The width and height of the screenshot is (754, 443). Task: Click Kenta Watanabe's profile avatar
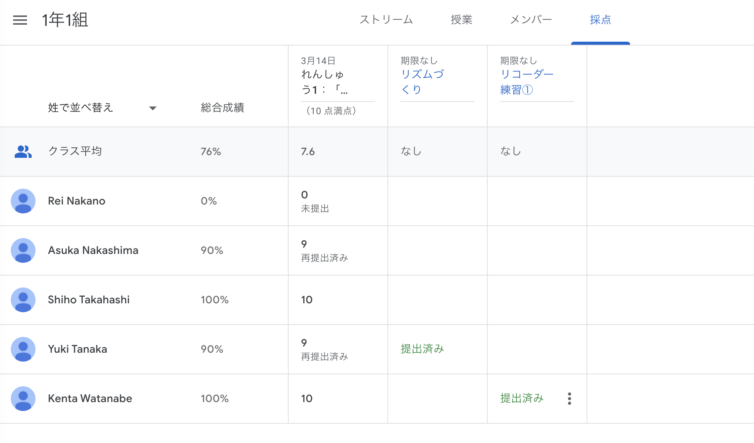(23, 398)
